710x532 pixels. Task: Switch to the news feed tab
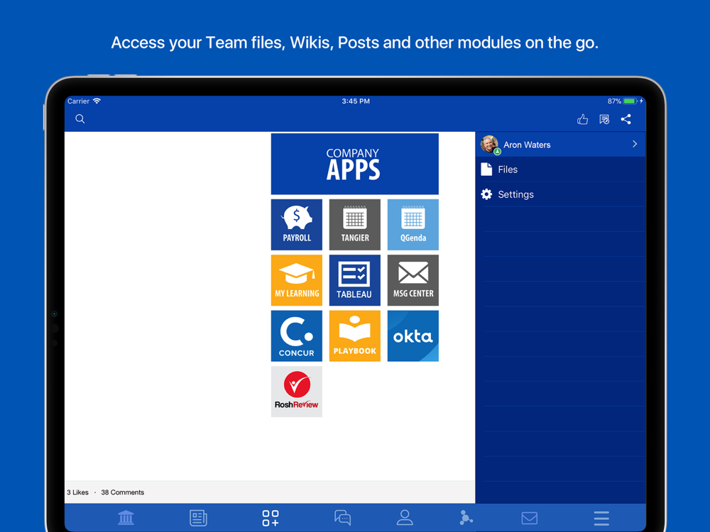[198, 518]
